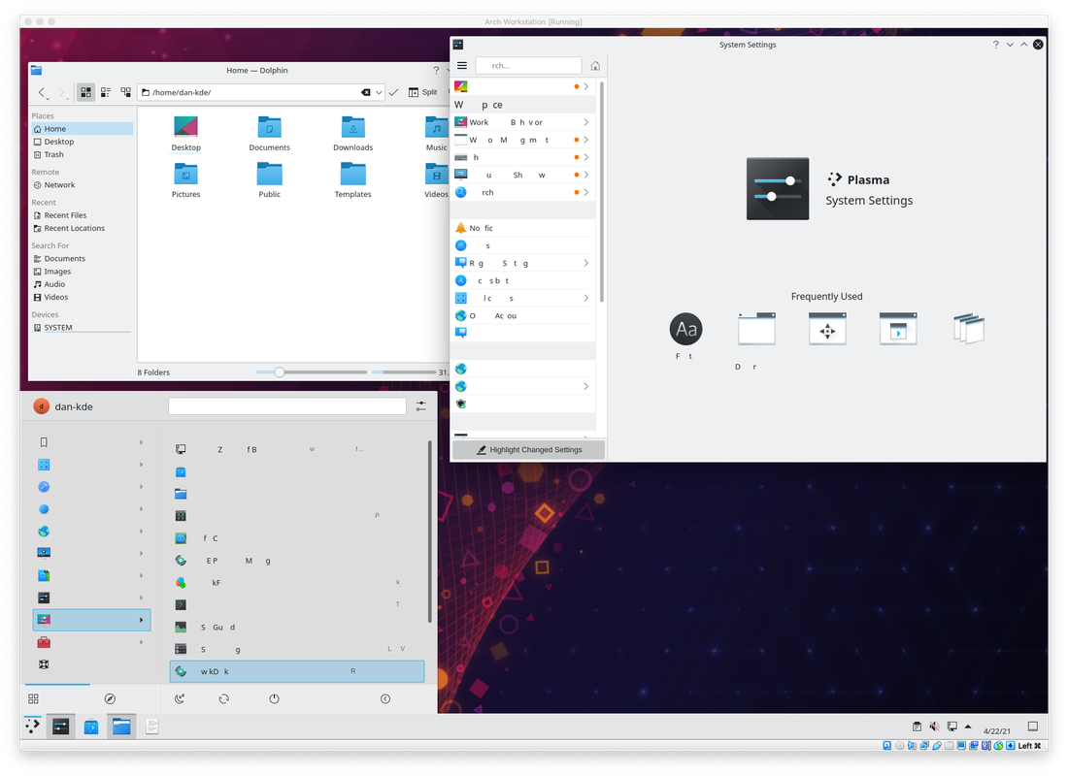The width and height of the screenshot is (1068, 776).
Task: Expand the keyboard-icon Shortcuts row chevron
Action: click(x=585, y=157)
